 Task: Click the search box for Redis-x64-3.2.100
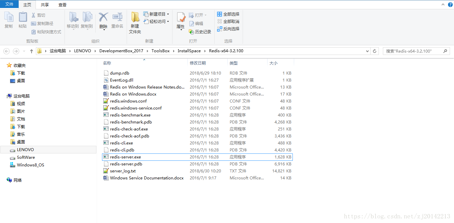pos(416,51)
